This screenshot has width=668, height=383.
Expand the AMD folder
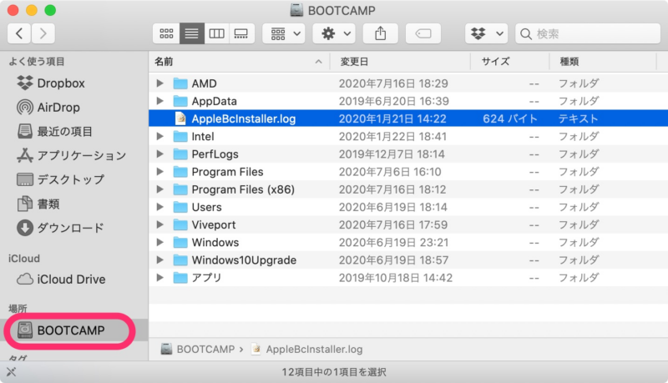[x=160, y=83]
